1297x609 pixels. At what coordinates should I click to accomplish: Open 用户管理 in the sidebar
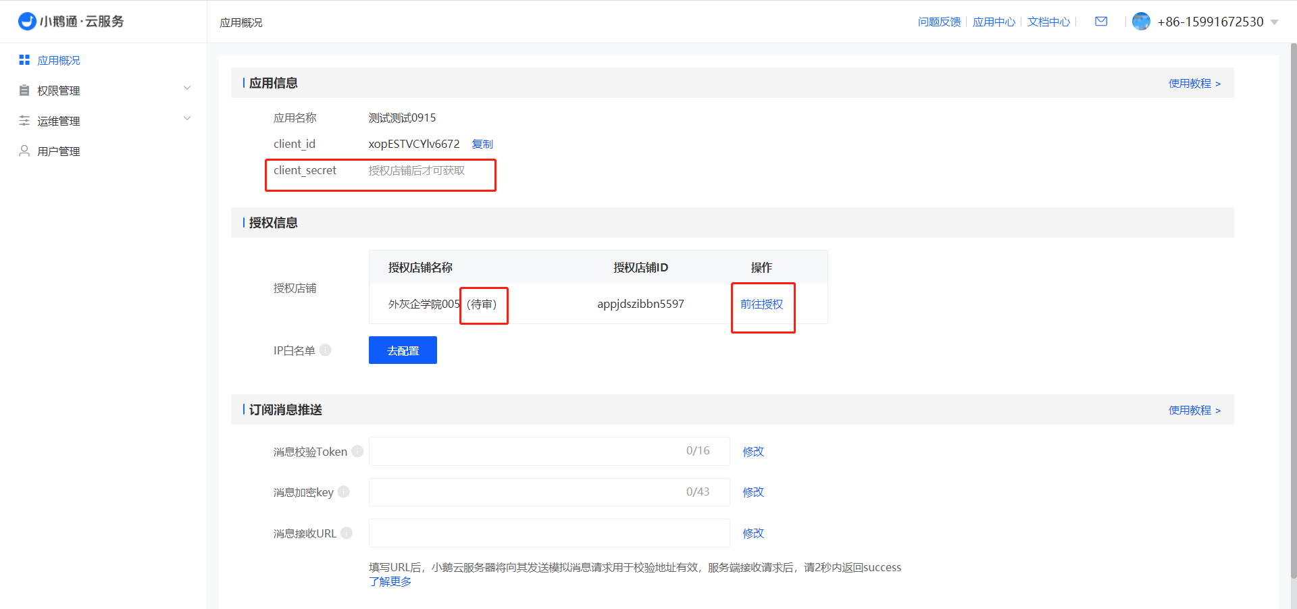pos(59,151)
